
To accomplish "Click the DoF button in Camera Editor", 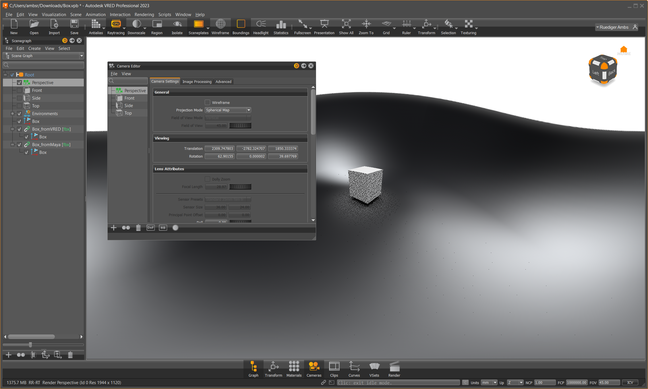I will (150, 228).
